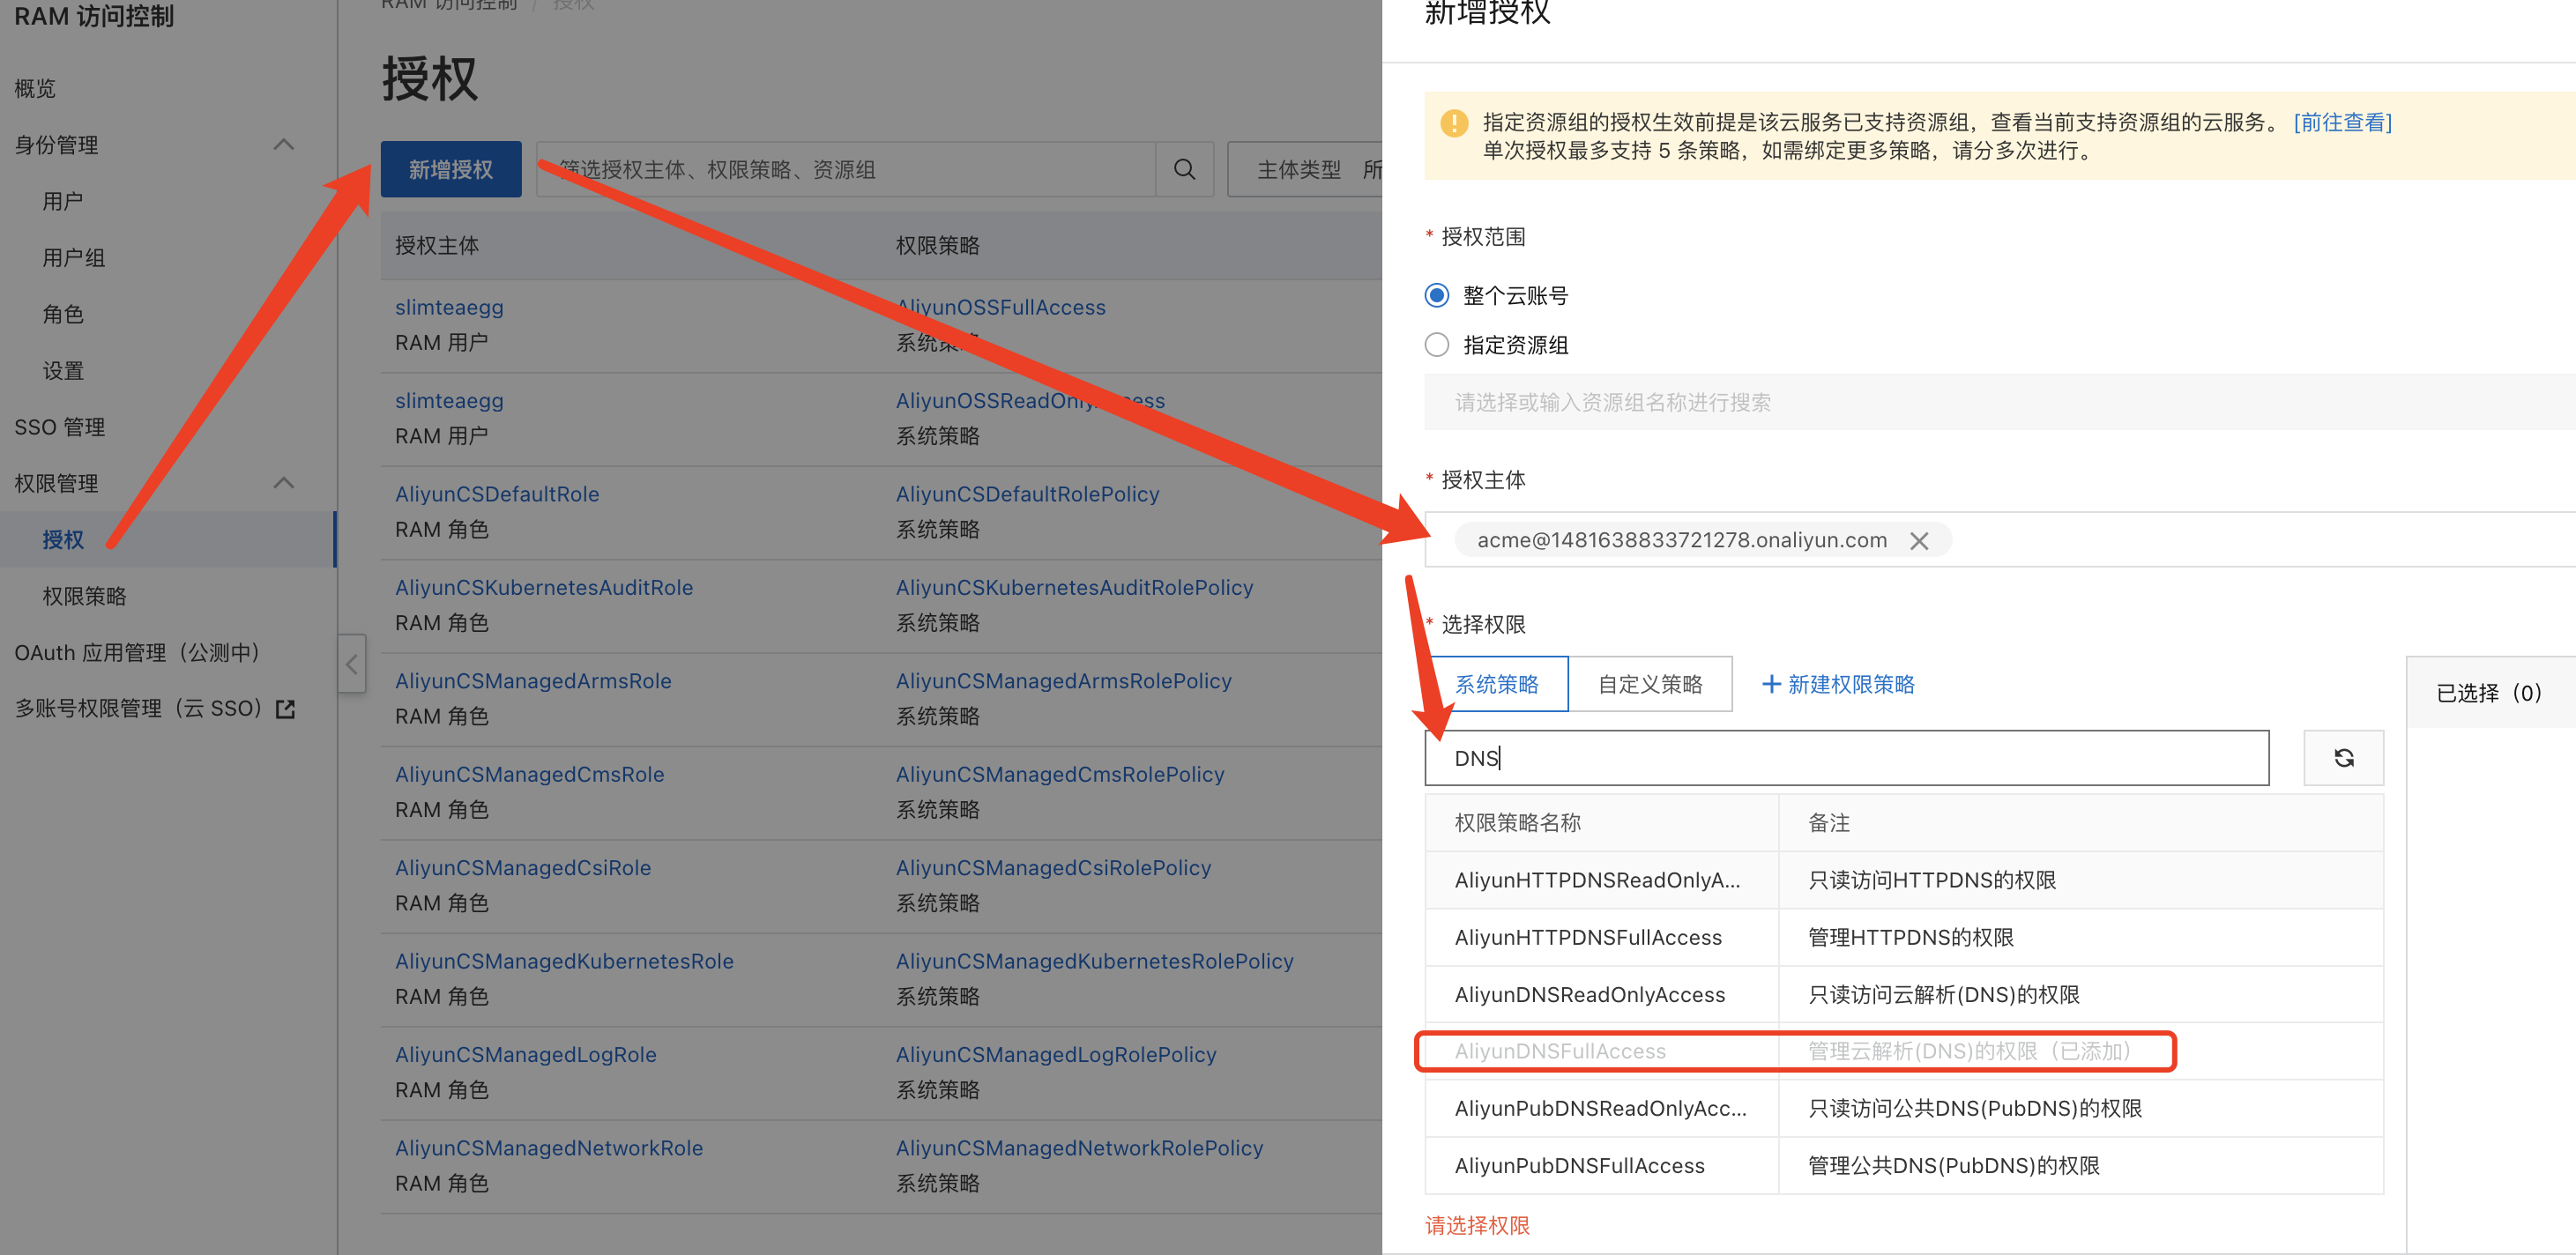
Task: Click the sidebar collapse arrow handle
Action: click(352, 664)
